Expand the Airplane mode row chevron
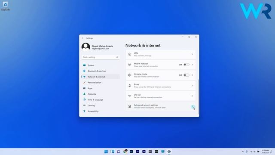275x155 pixels. pyautogui.click(x=192, y=75)
